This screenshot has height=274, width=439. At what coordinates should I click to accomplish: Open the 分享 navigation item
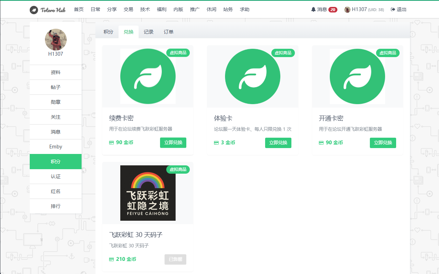(x=112, y=10)
